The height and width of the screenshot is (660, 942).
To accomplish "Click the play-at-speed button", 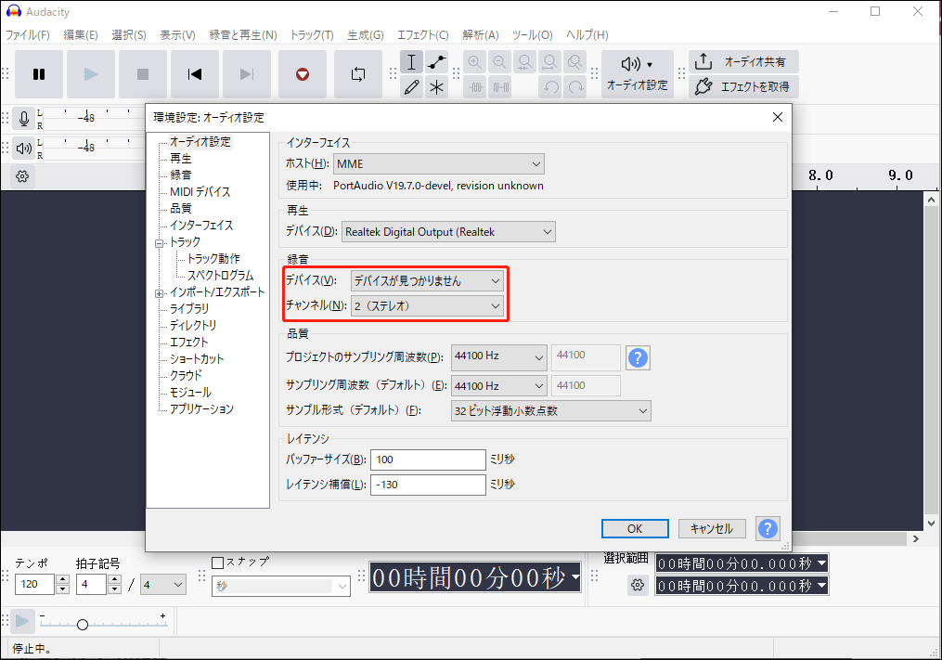I will [22, 621].
